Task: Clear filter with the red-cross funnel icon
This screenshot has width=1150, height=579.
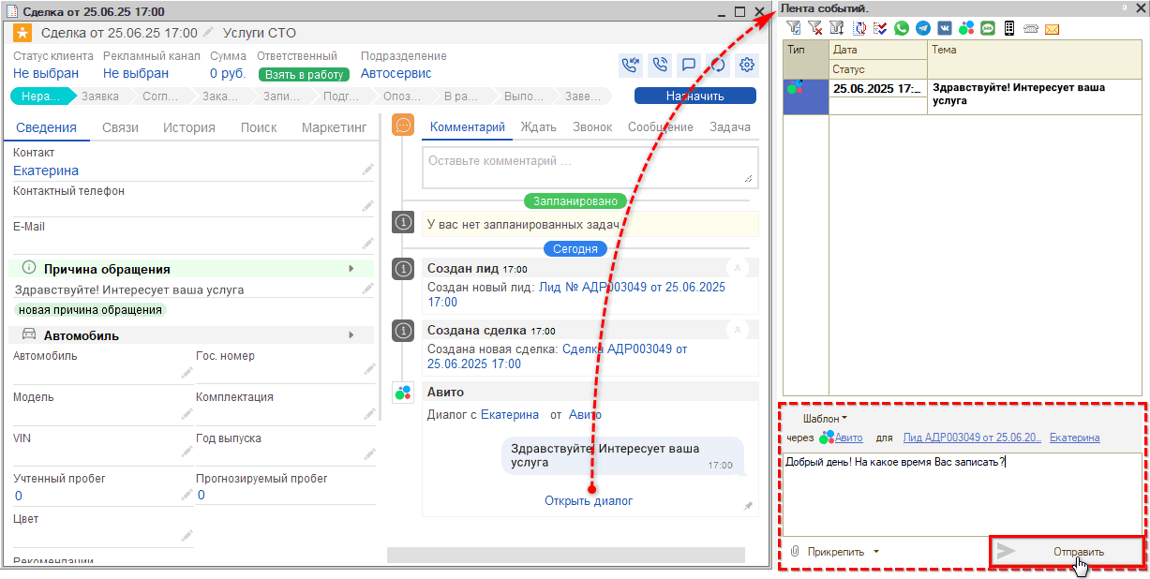Action: point(815,29)
